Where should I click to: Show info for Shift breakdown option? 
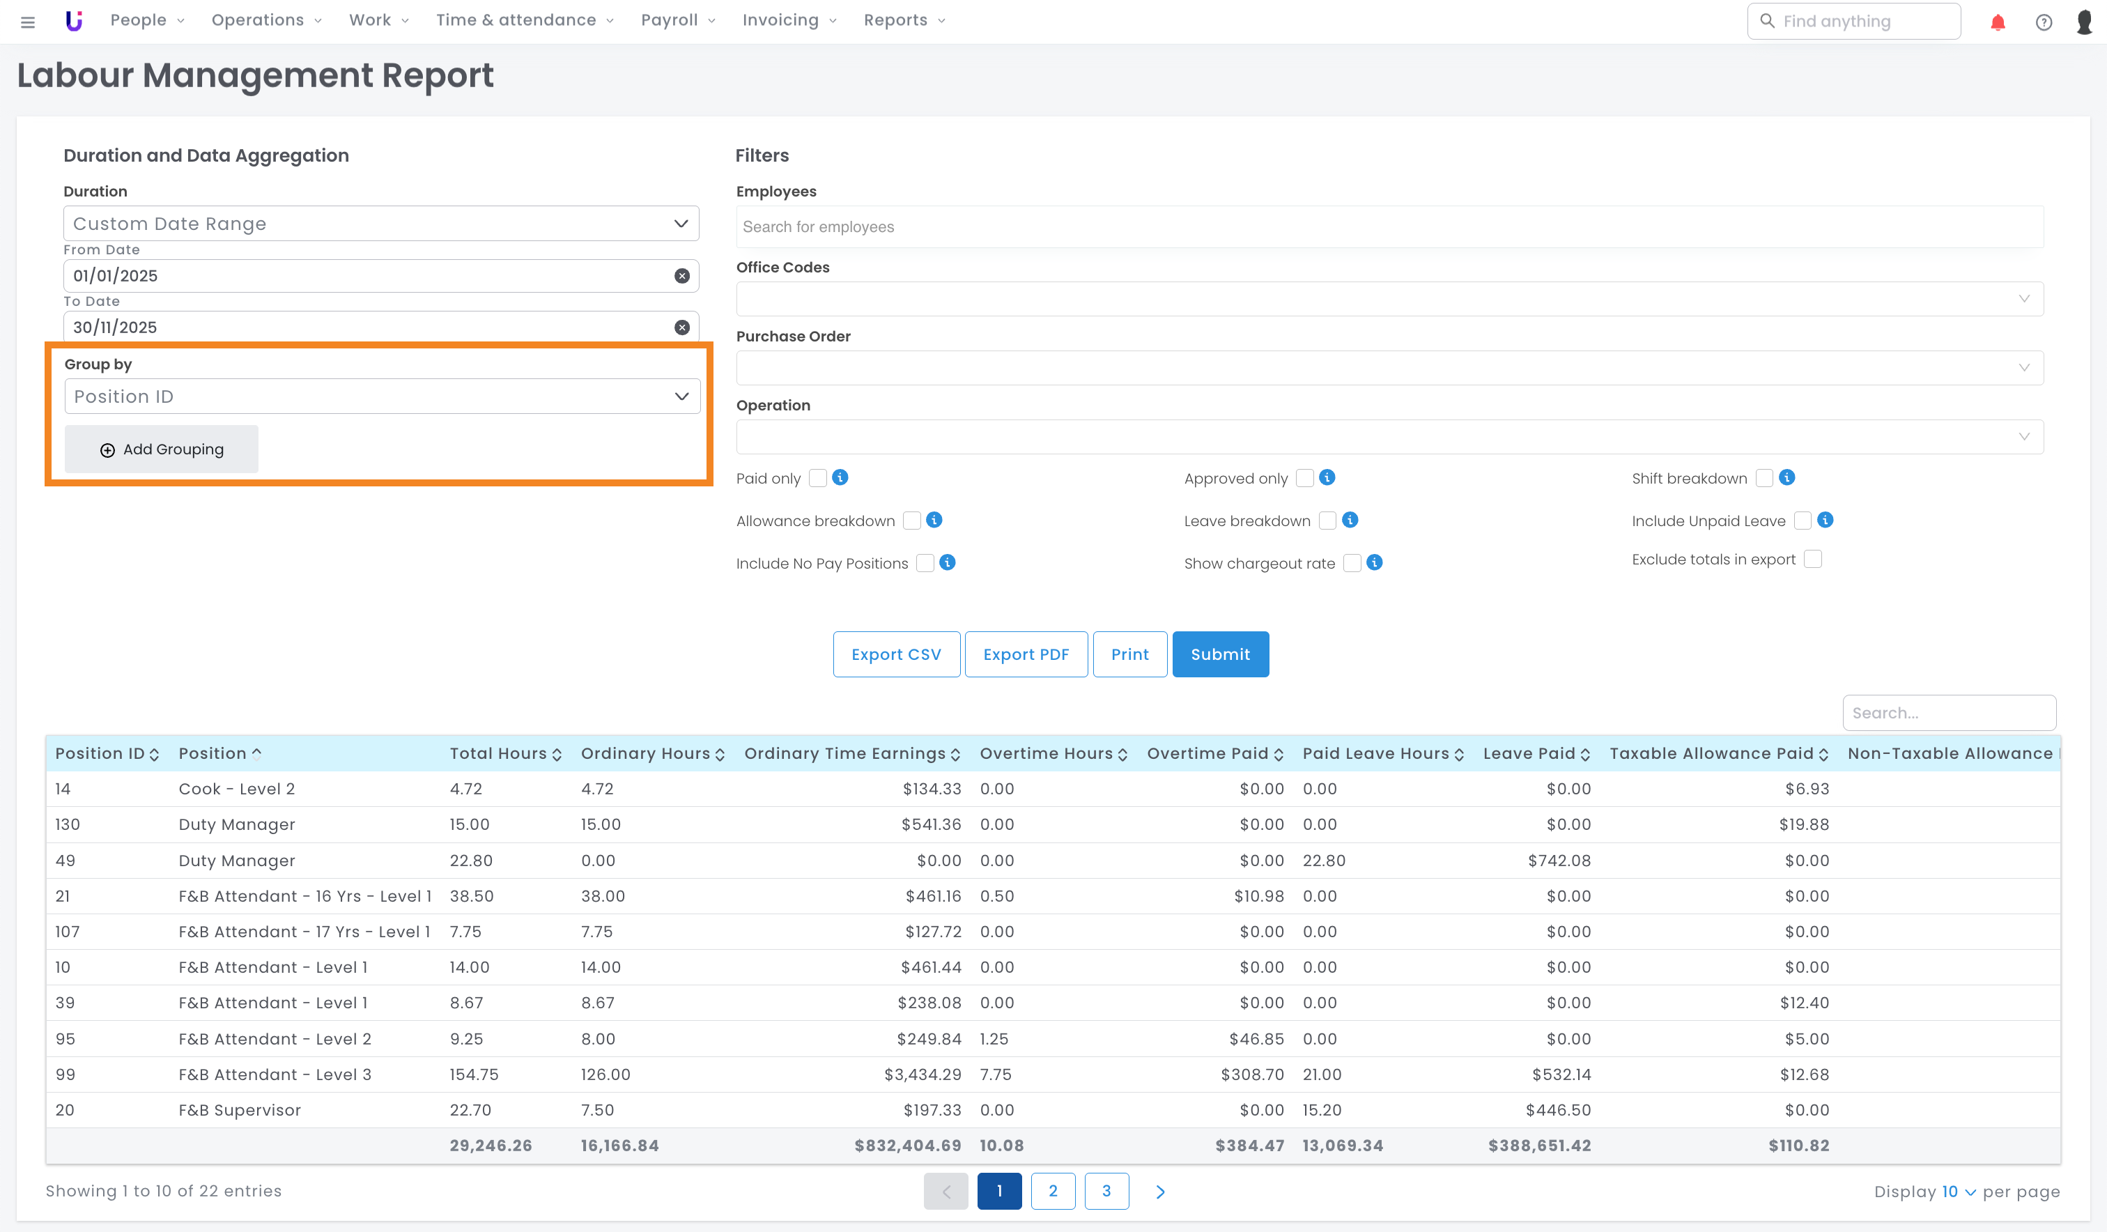pyautogui.click(x=1786, y=477)
